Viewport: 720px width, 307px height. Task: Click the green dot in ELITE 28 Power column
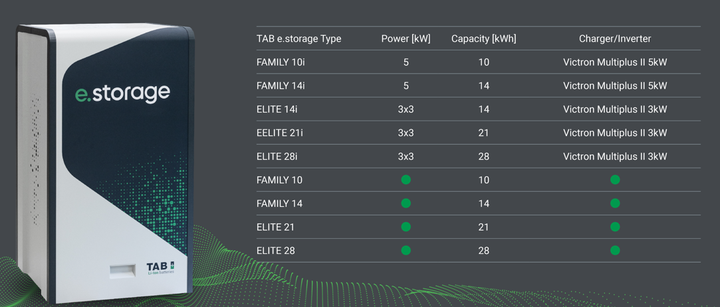[406, 251]
